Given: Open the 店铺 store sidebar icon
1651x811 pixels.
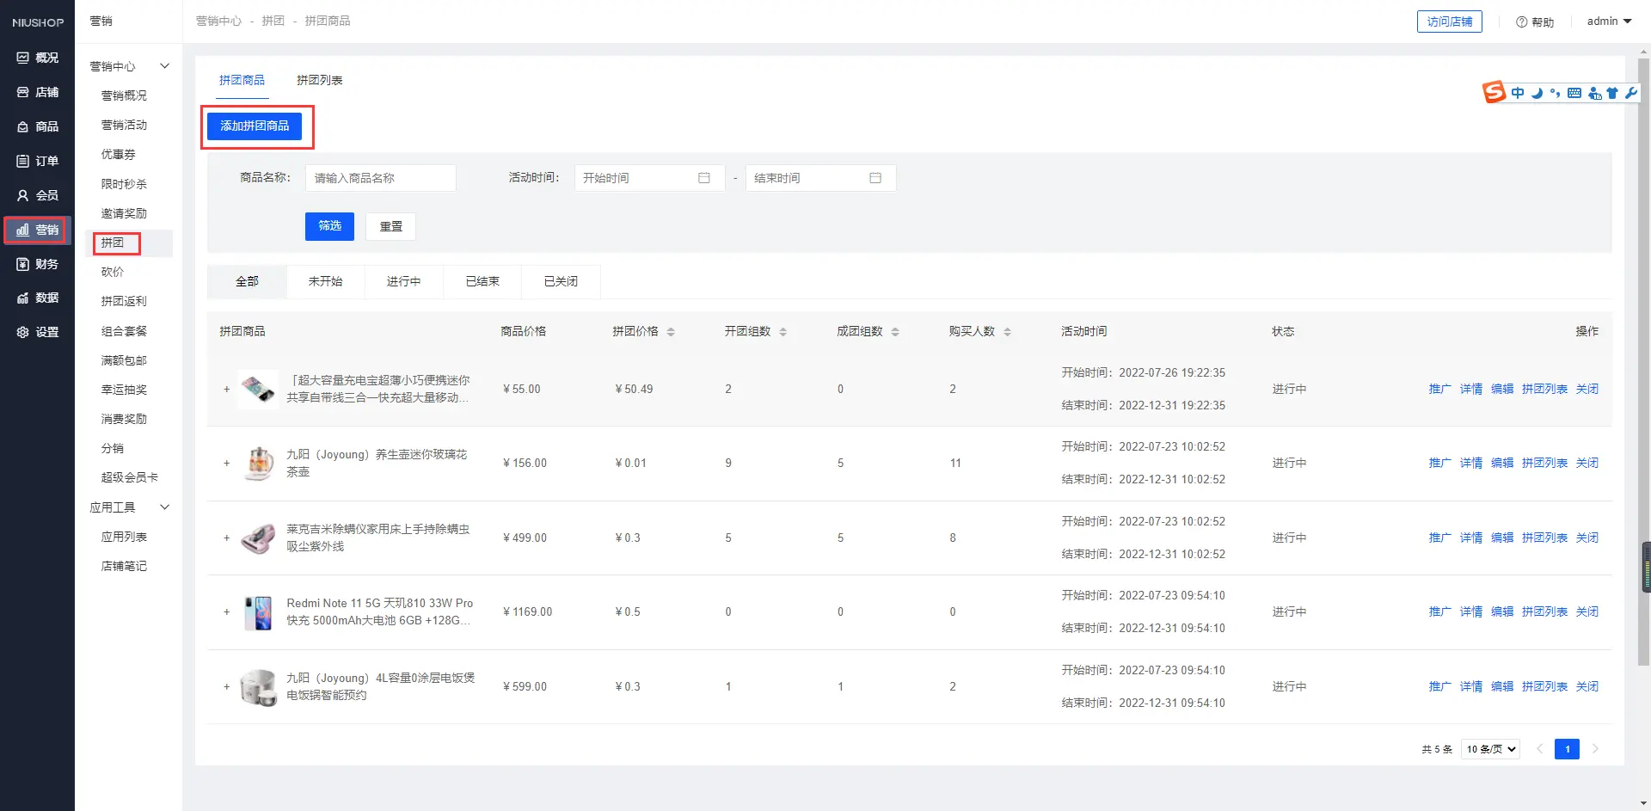Looking at the screenshot, I should tap(23, 92).
